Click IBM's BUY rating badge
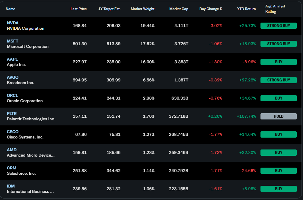Image resolution: width=303 pixels, height=200 pixels. coord(278,189)
